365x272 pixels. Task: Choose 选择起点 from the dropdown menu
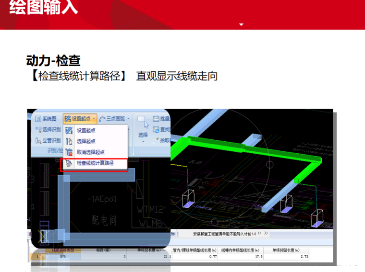86,141
